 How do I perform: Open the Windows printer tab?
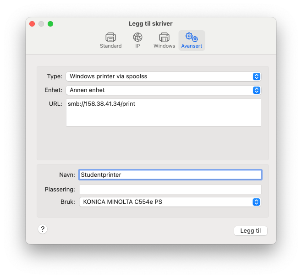164,40
